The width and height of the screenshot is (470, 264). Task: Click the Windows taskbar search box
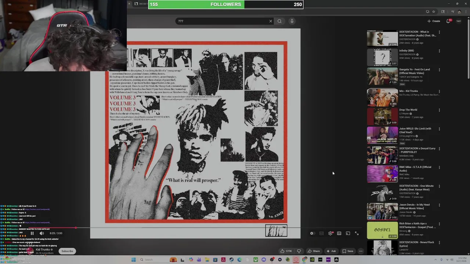pos(159,260)
